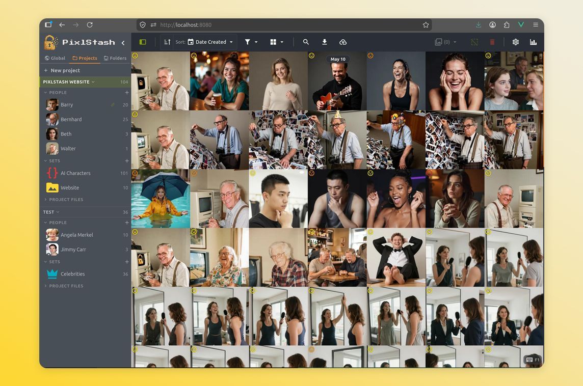Open the TEST project dropdown

pyautogui.click(x=51, y=212)
